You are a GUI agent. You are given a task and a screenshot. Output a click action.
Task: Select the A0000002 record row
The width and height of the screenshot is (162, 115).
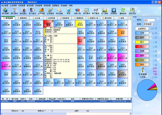tap(66, 101)
